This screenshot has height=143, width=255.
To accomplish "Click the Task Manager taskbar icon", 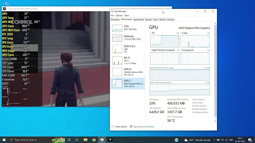I will point(102,140).
